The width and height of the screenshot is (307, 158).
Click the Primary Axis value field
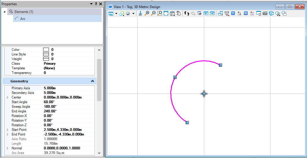[50, 88]
